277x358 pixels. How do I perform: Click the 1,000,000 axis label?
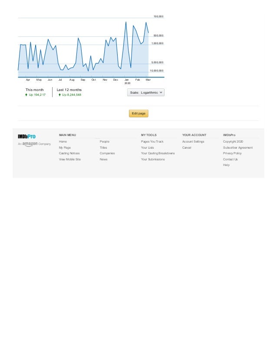coord(158,43)
